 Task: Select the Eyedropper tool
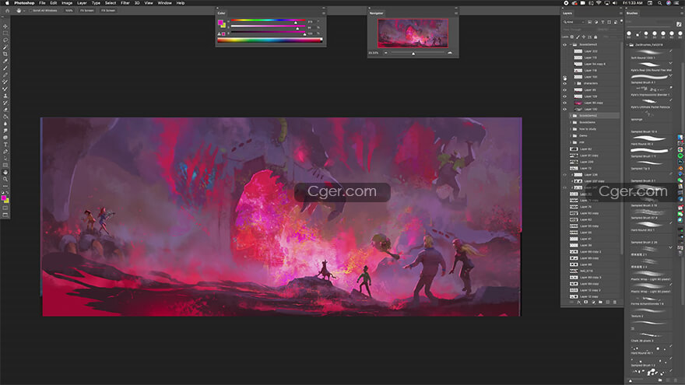pyautogui.click(x=5, y=61)
